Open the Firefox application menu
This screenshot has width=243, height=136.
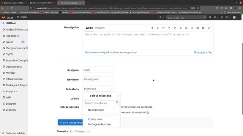tap(240, 8)
